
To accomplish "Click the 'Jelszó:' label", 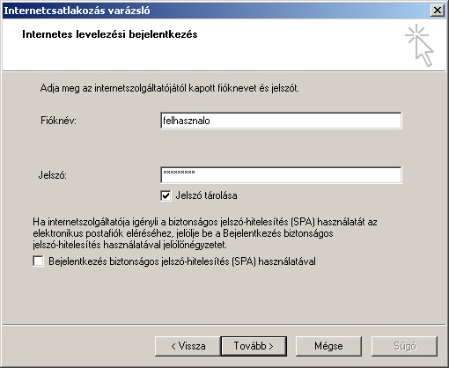I will point(53,175).
